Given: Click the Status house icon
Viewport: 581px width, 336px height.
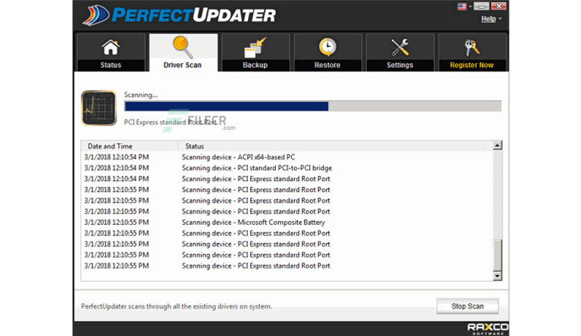Looking at the screenshot, I should coord(111,47).
